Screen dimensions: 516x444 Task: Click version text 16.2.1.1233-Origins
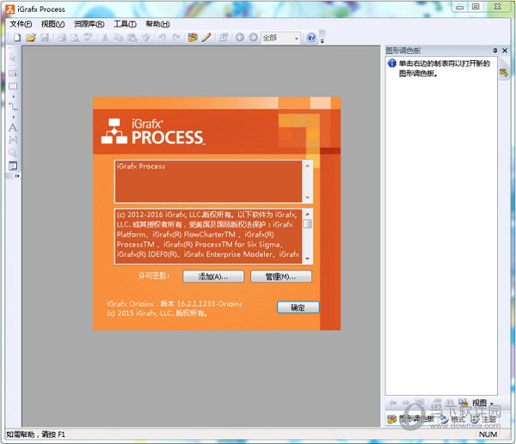209,304
